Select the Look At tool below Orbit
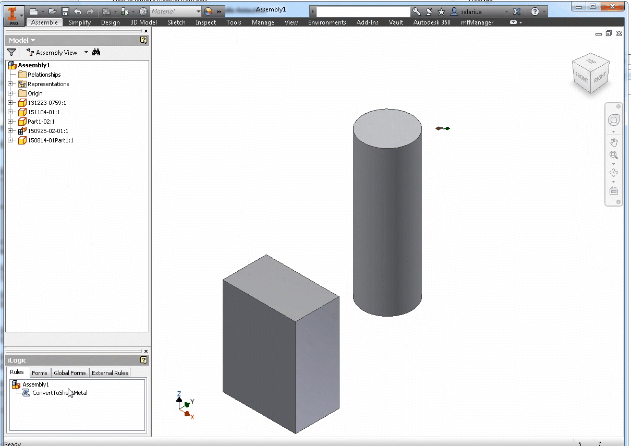This screenshot has height=446, width=631. [614, 190]
